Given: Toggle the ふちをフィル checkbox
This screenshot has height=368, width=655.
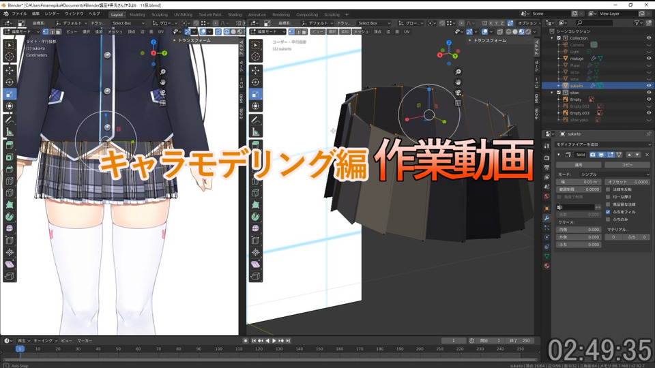Looking at the screenshot, I should click(608, 212).
